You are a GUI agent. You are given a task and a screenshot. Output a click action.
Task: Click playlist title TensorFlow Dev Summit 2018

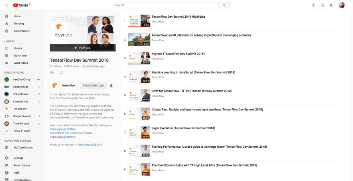pyautogui.click(x=79, y=60)
